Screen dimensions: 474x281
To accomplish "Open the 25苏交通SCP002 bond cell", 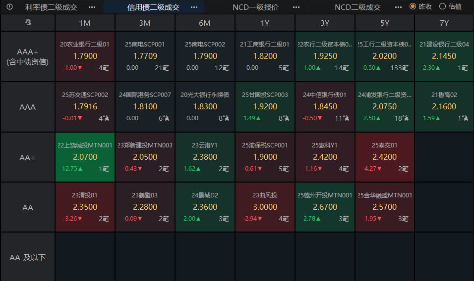I will (x=85, y=107).
